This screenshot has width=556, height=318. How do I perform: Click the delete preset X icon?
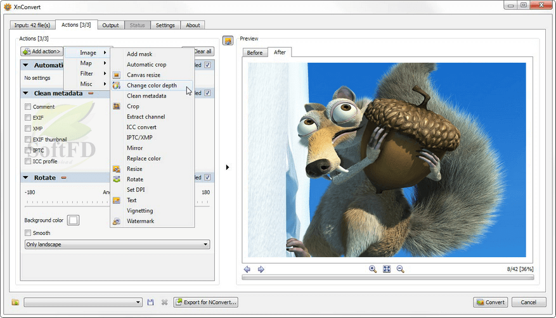[164, 303]
